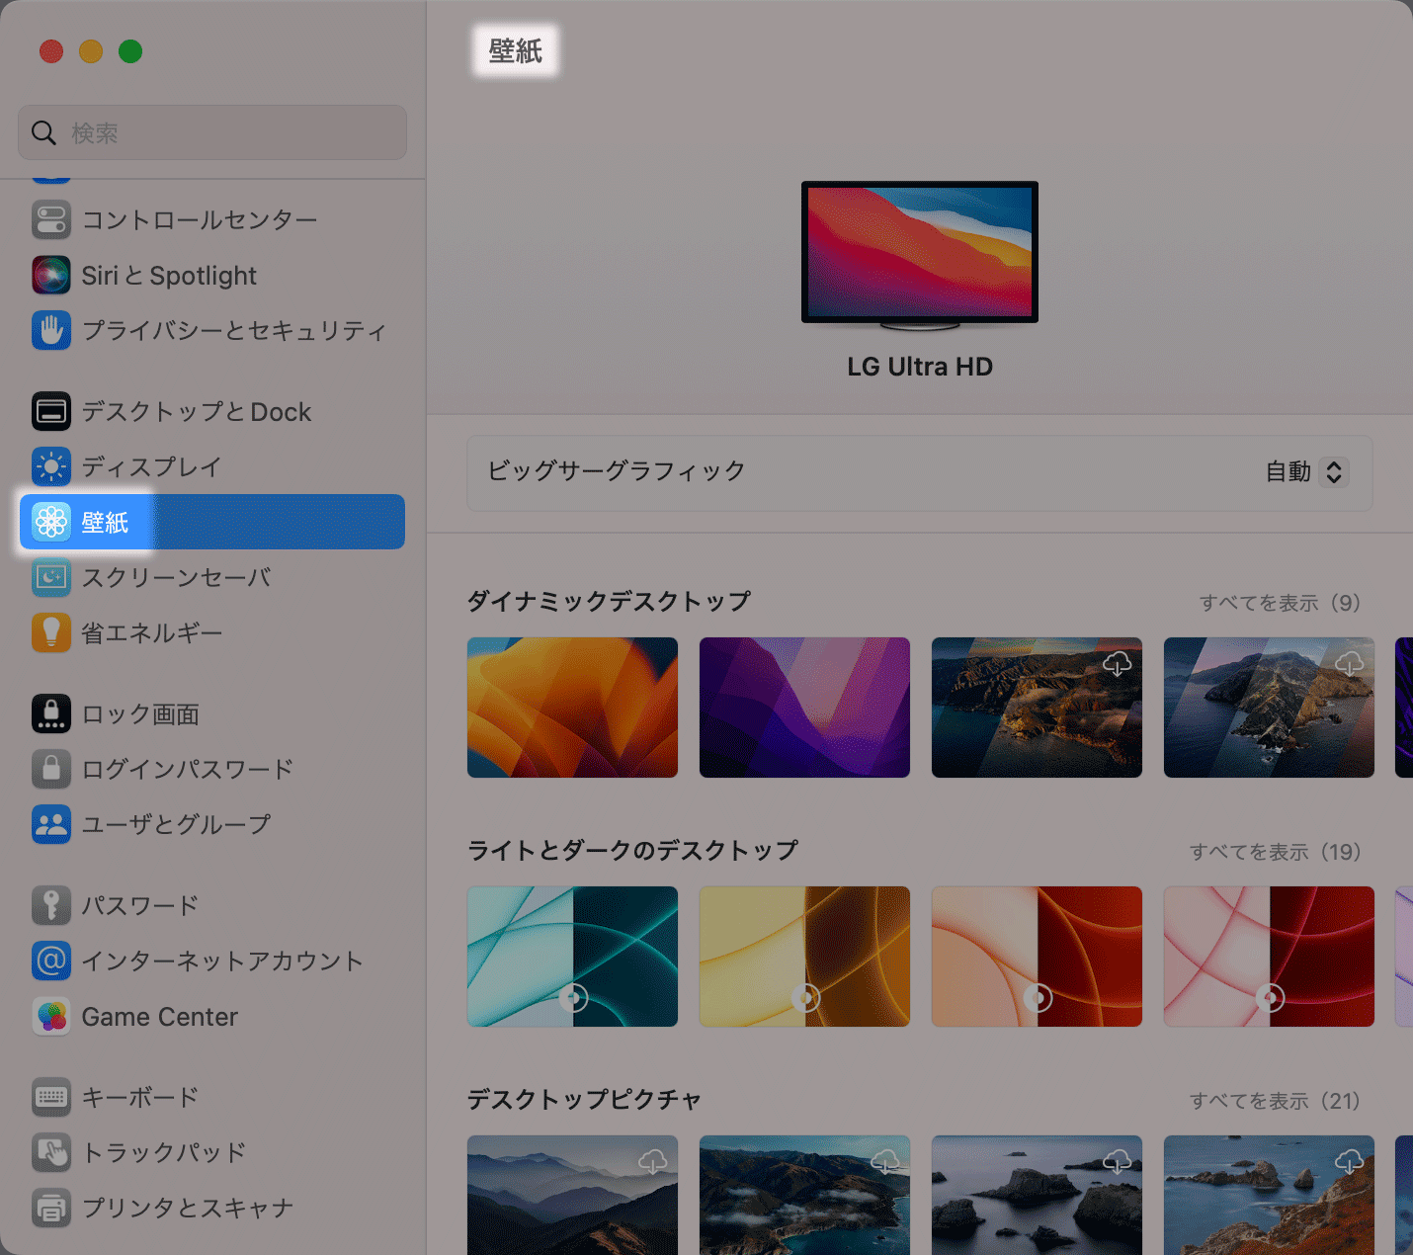Open ロック画面 settings
Image resolution: width=1413 pixels, height=1255 pixels.
click(x=212, y=713)
